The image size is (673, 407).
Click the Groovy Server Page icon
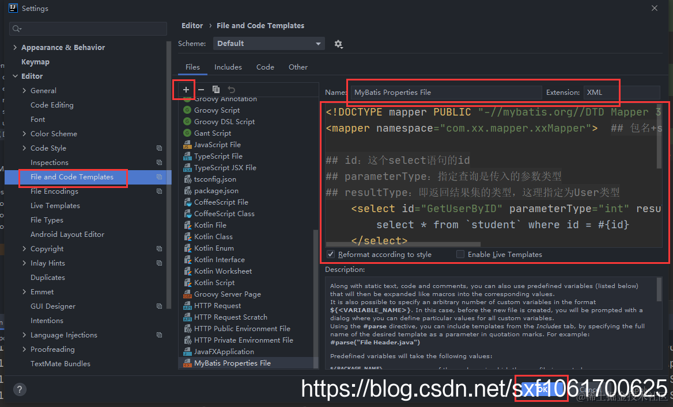click(187, 294)
